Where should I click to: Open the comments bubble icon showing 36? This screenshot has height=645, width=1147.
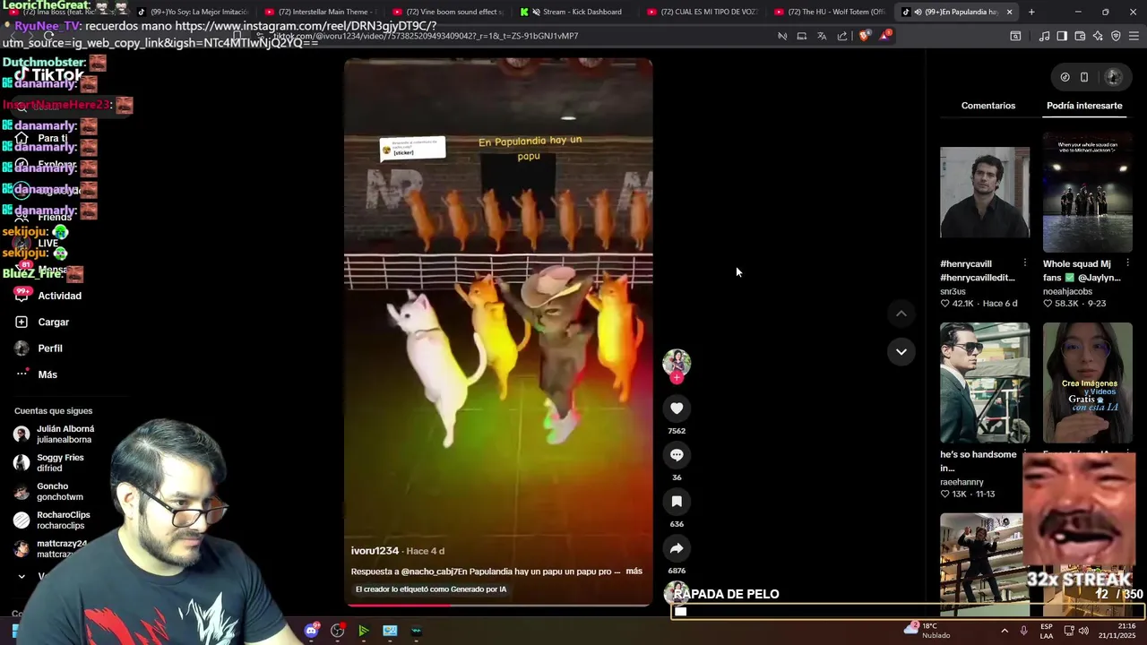coord(677,455)
